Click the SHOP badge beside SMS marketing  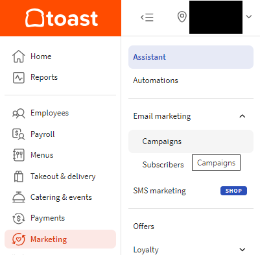[x=233, y=191]
